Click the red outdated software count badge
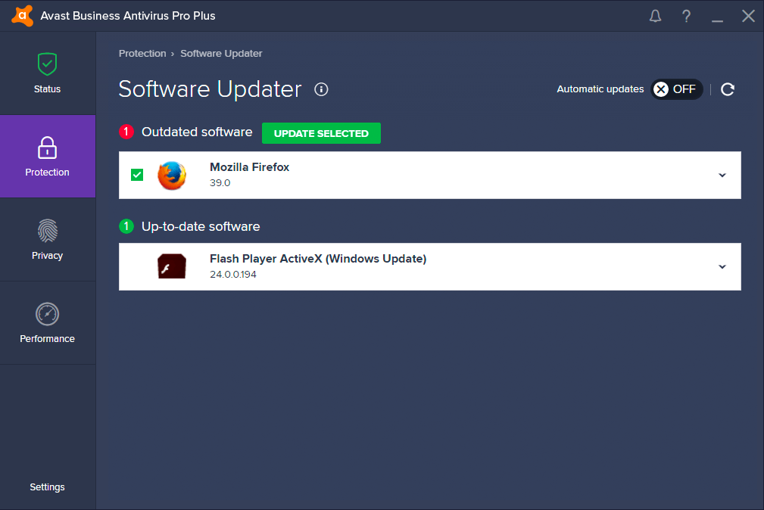The width and height of the screenshot is (764, 510). 126,132
